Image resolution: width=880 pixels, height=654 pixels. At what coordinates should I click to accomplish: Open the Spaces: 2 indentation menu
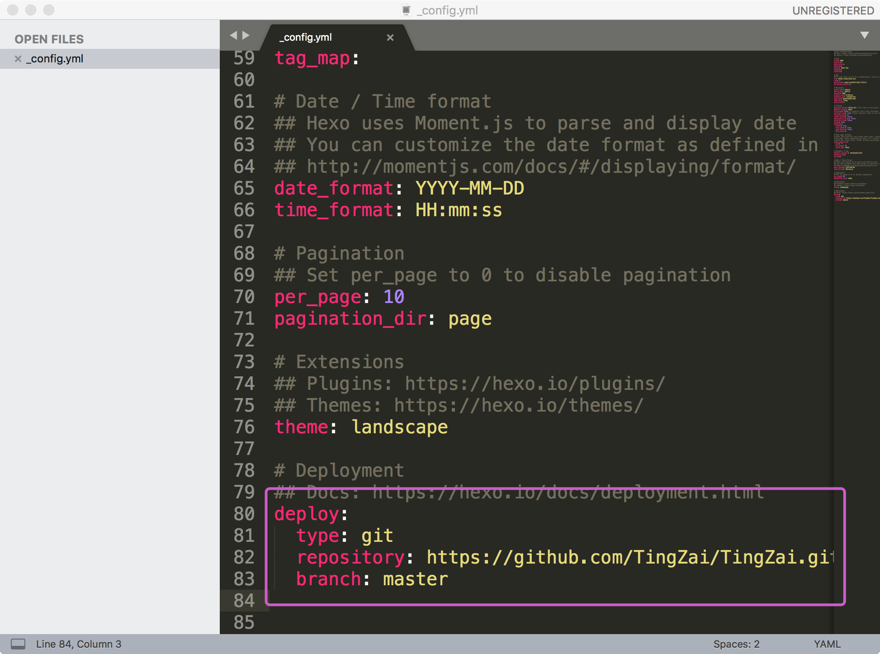click(x=736, y=644)
